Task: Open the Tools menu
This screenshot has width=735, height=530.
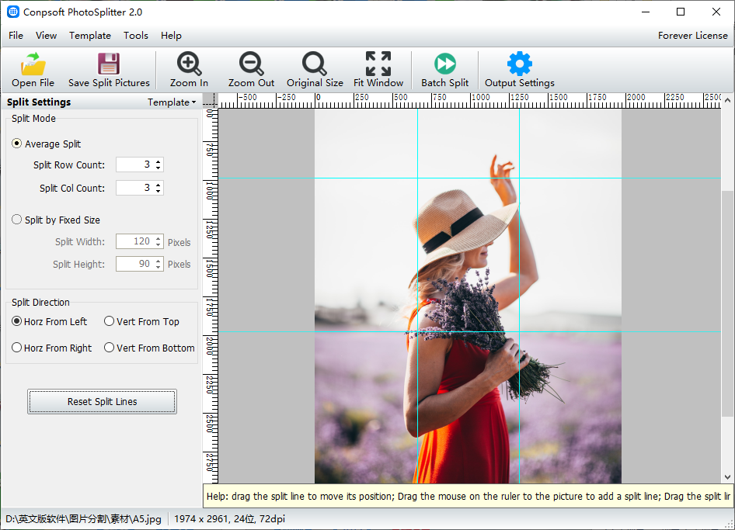Action: (x=136, y=36)
